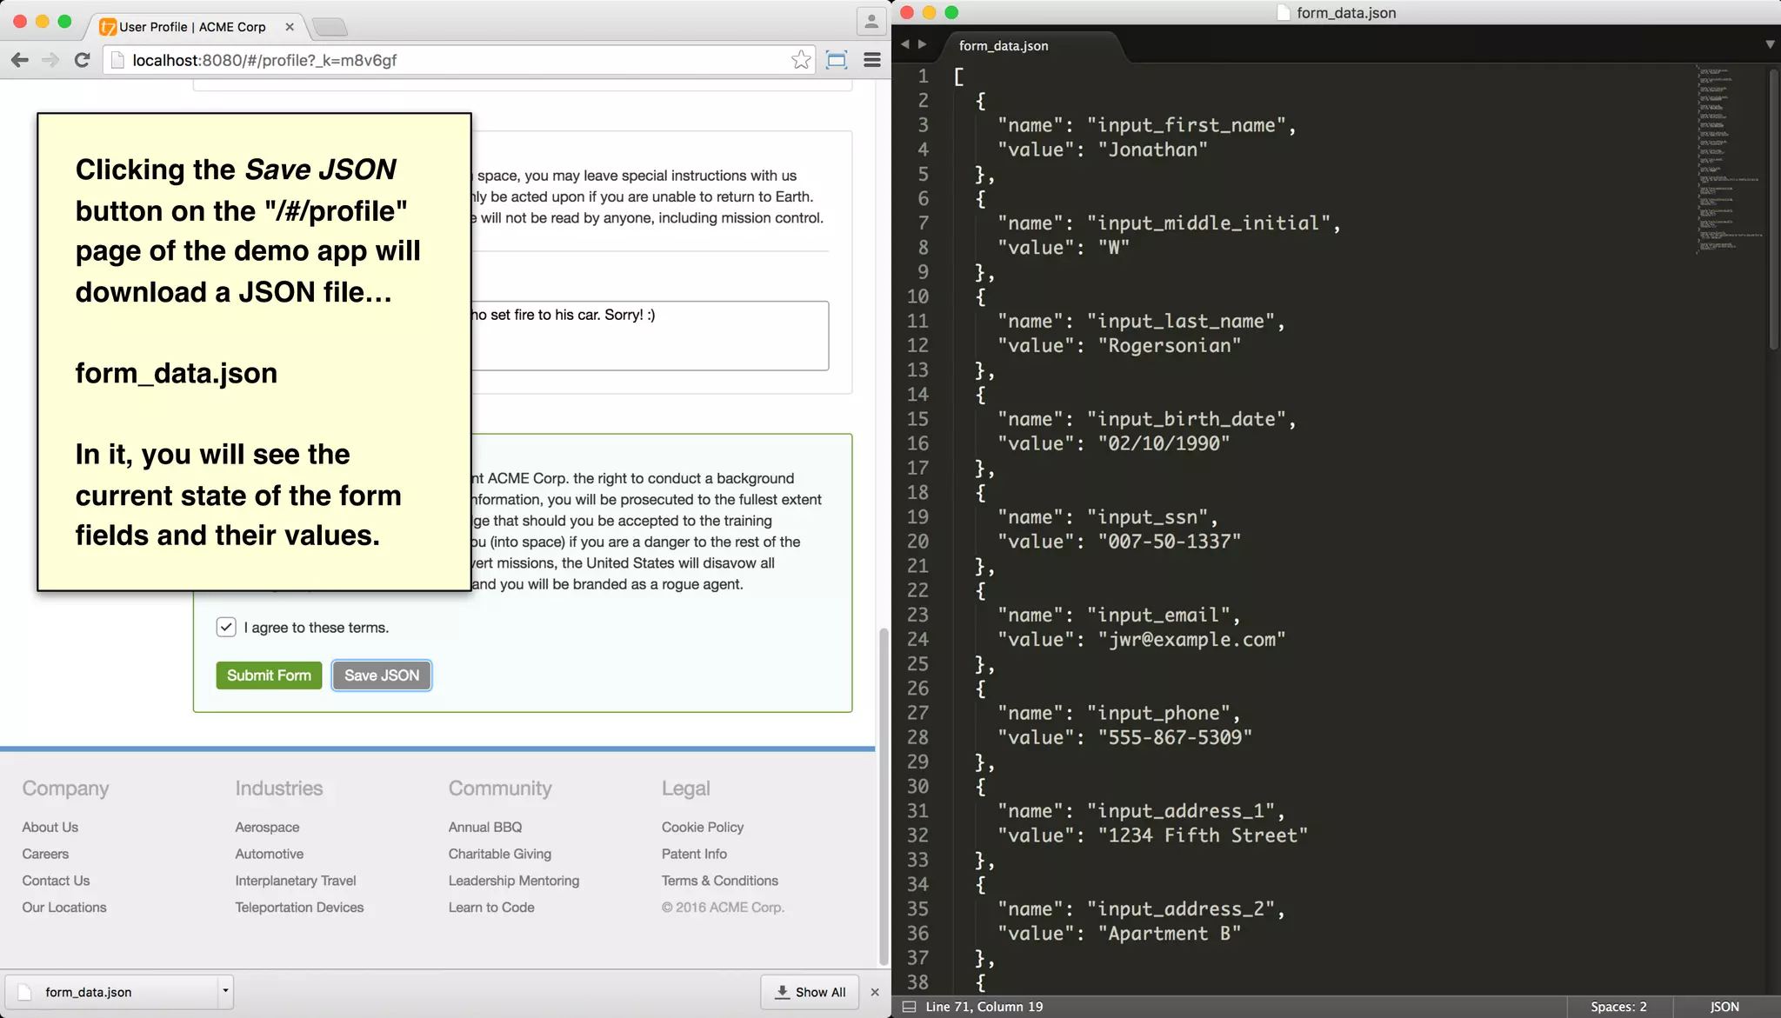
Task: Open Spaces: 2 indentation menu
Action: pos(1618,1007)
